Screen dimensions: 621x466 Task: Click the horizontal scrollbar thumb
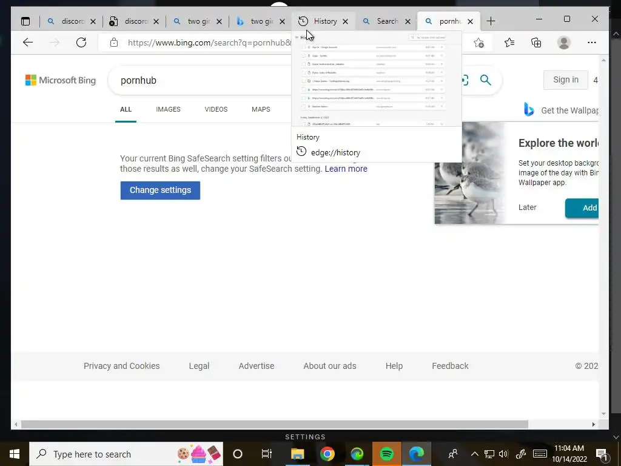tap(275, 424)
